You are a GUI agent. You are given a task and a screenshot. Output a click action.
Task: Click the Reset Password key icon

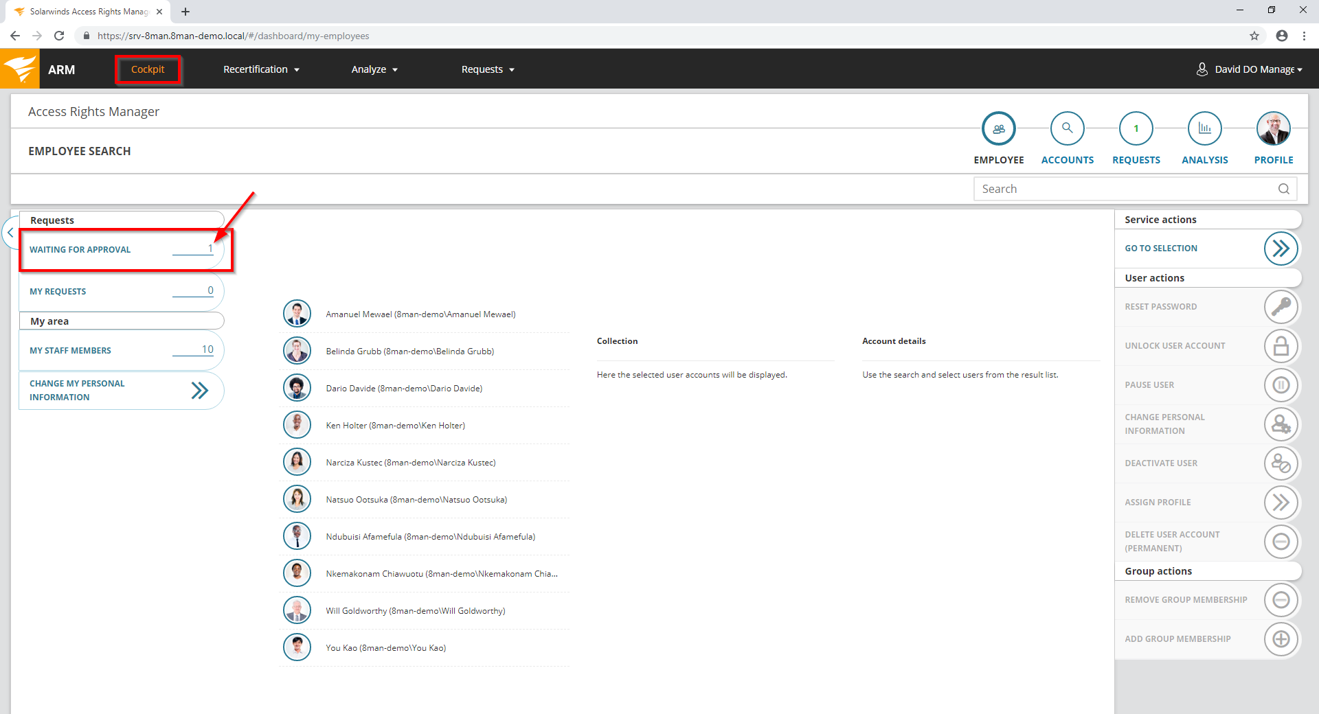1281,307
